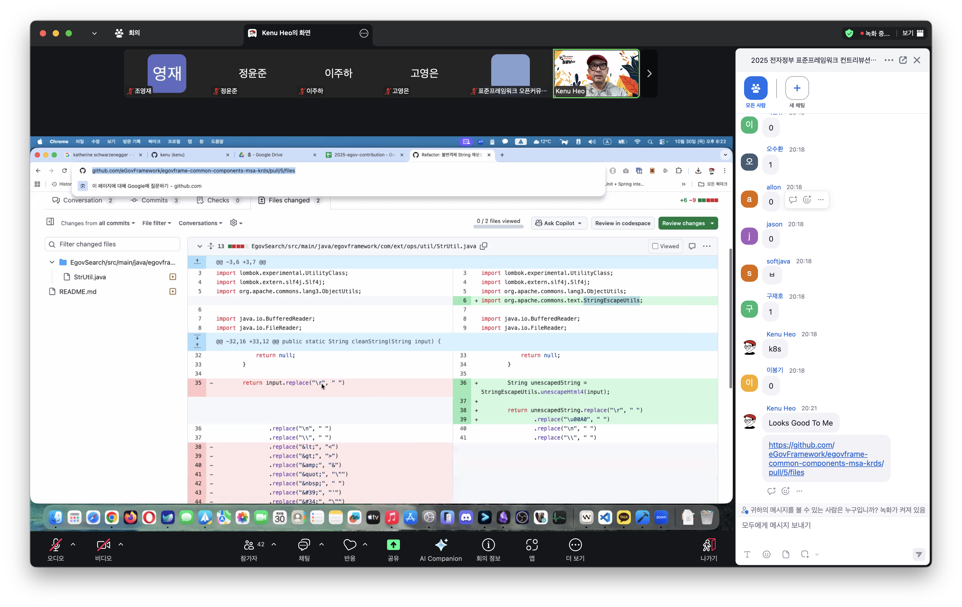Viewport: 962px width, 607px height.
Task: Expand audio options arrow next to 오디오
Action: pos(73,544)
